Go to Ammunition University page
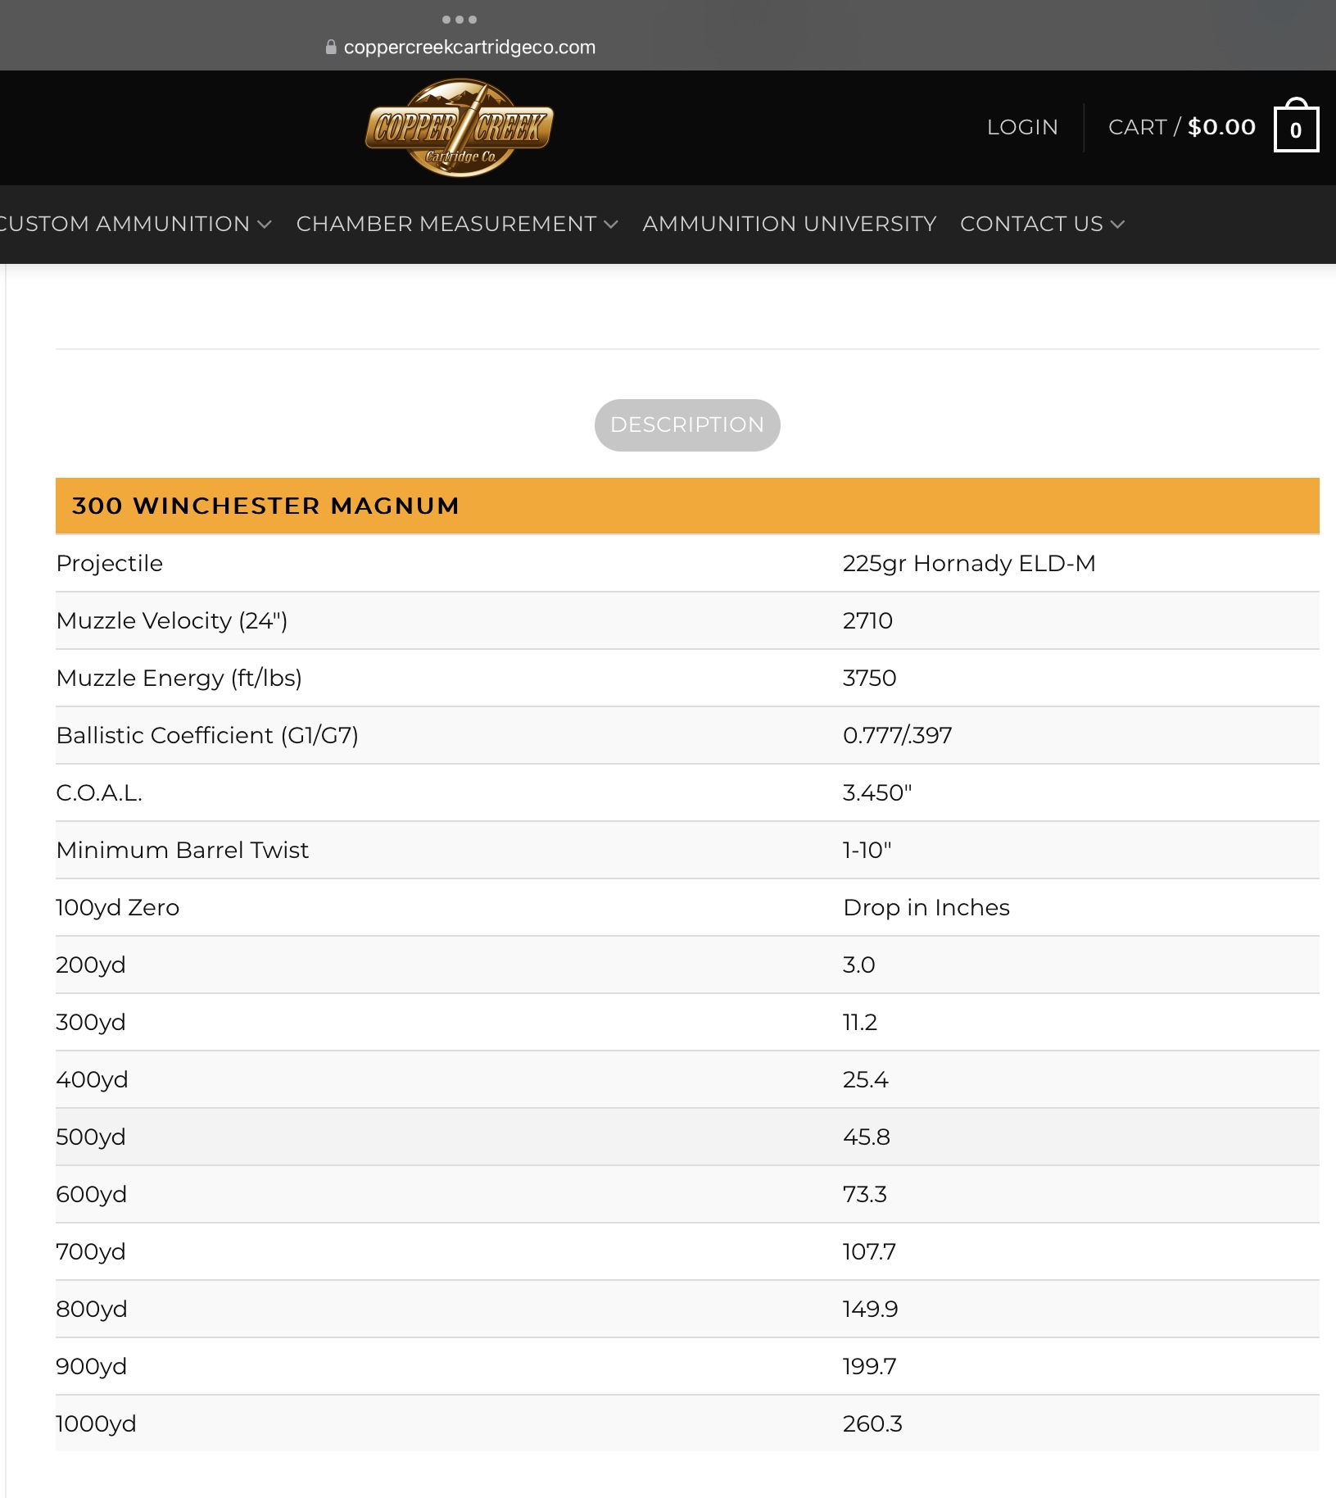1336x1498 pixels. 789,224
